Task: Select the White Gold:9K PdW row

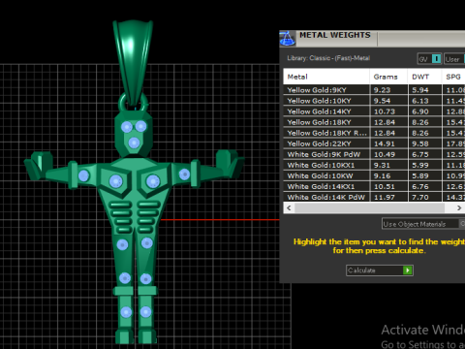Action: (374, 154)
